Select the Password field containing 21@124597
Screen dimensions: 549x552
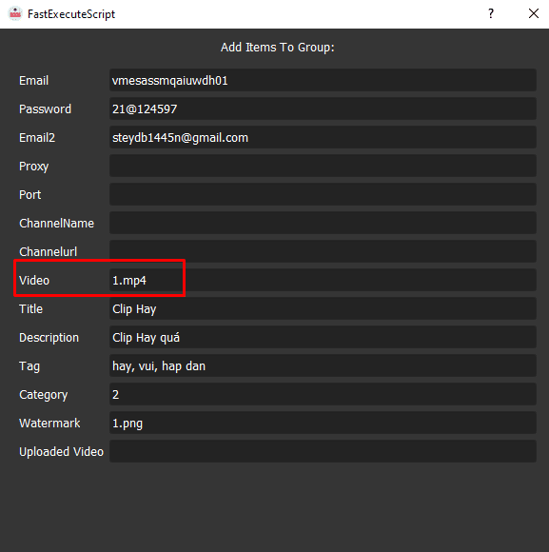(x=323, y=108)
